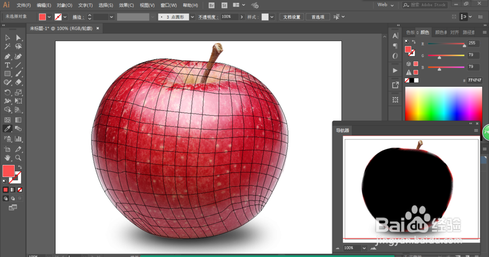Viewport: 489px width, 257px height.
Task: Choose the Lasso tool
Action: pyautogui.click(x=19, y=46)
